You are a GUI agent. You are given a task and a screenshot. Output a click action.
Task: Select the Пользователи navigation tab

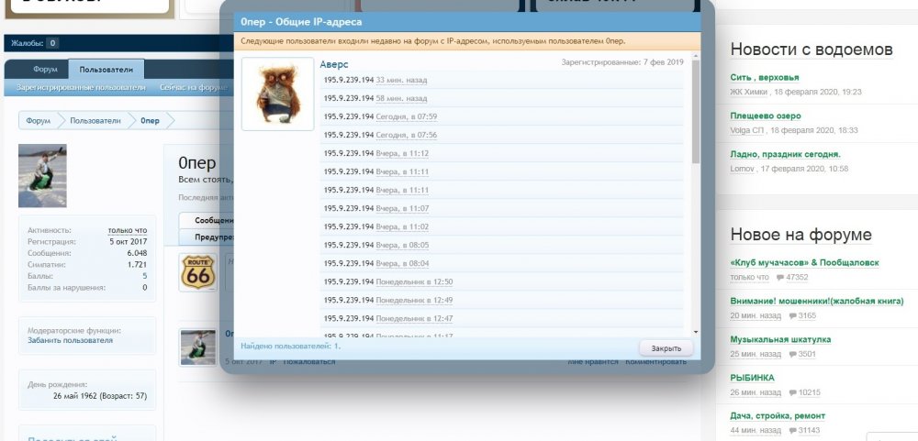(106, 70)
